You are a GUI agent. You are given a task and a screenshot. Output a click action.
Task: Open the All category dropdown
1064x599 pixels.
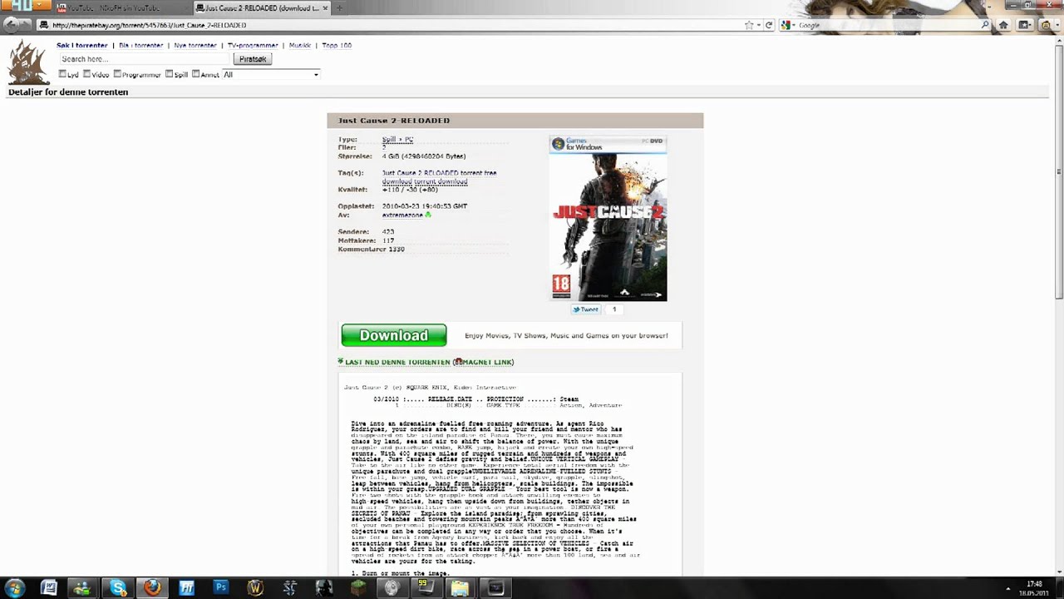click(x=271, y=75)
